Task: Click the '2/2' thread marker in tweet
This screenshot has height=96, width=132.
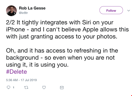Action: (10, 22)
